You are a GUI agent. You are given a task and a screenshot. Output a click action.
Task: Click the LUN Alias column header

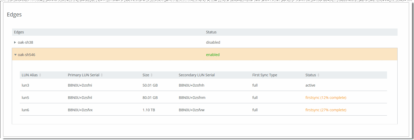(30, 75)
